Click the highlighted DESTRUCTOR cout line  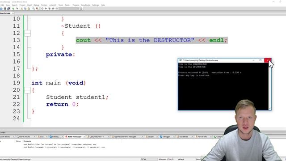point(152,40)
